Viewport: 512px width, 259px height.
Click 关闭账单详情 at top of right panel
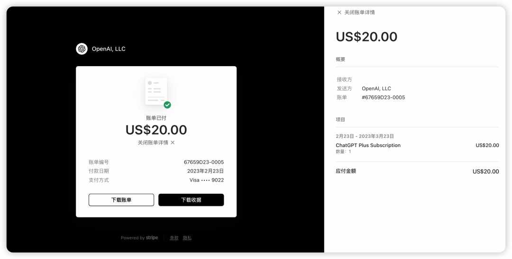pyautogui.click(x=359, y=12)
